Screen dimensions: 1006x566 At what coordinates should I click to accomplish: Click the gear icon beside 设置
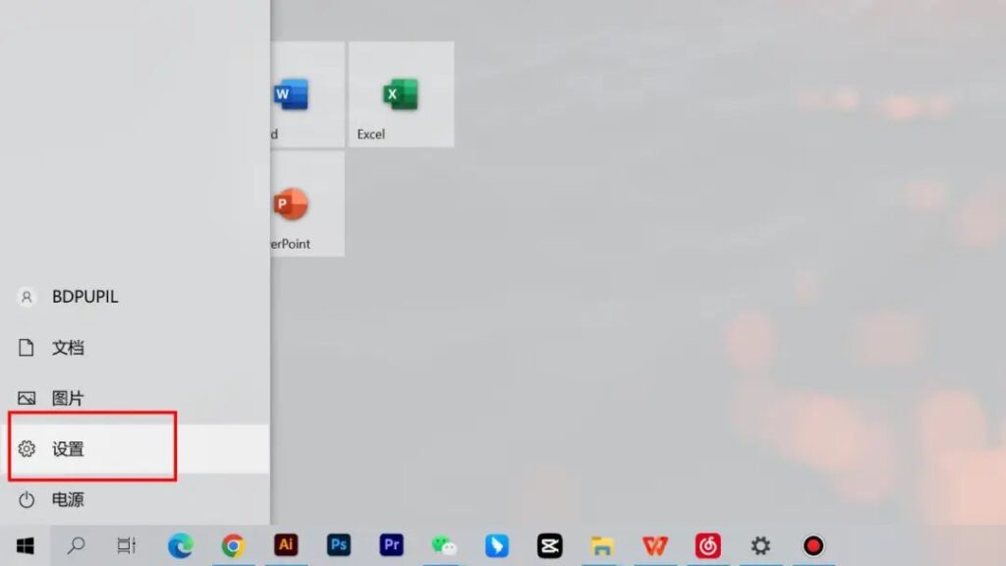[27, 448]
